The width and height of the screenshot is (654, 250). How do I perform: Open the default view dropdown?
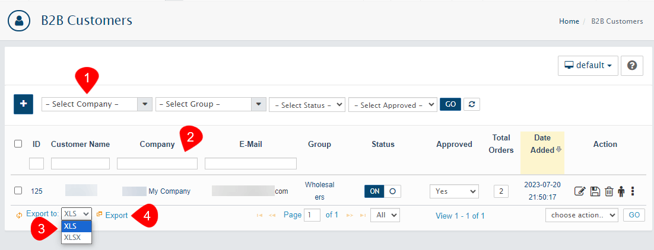point(588,66)
